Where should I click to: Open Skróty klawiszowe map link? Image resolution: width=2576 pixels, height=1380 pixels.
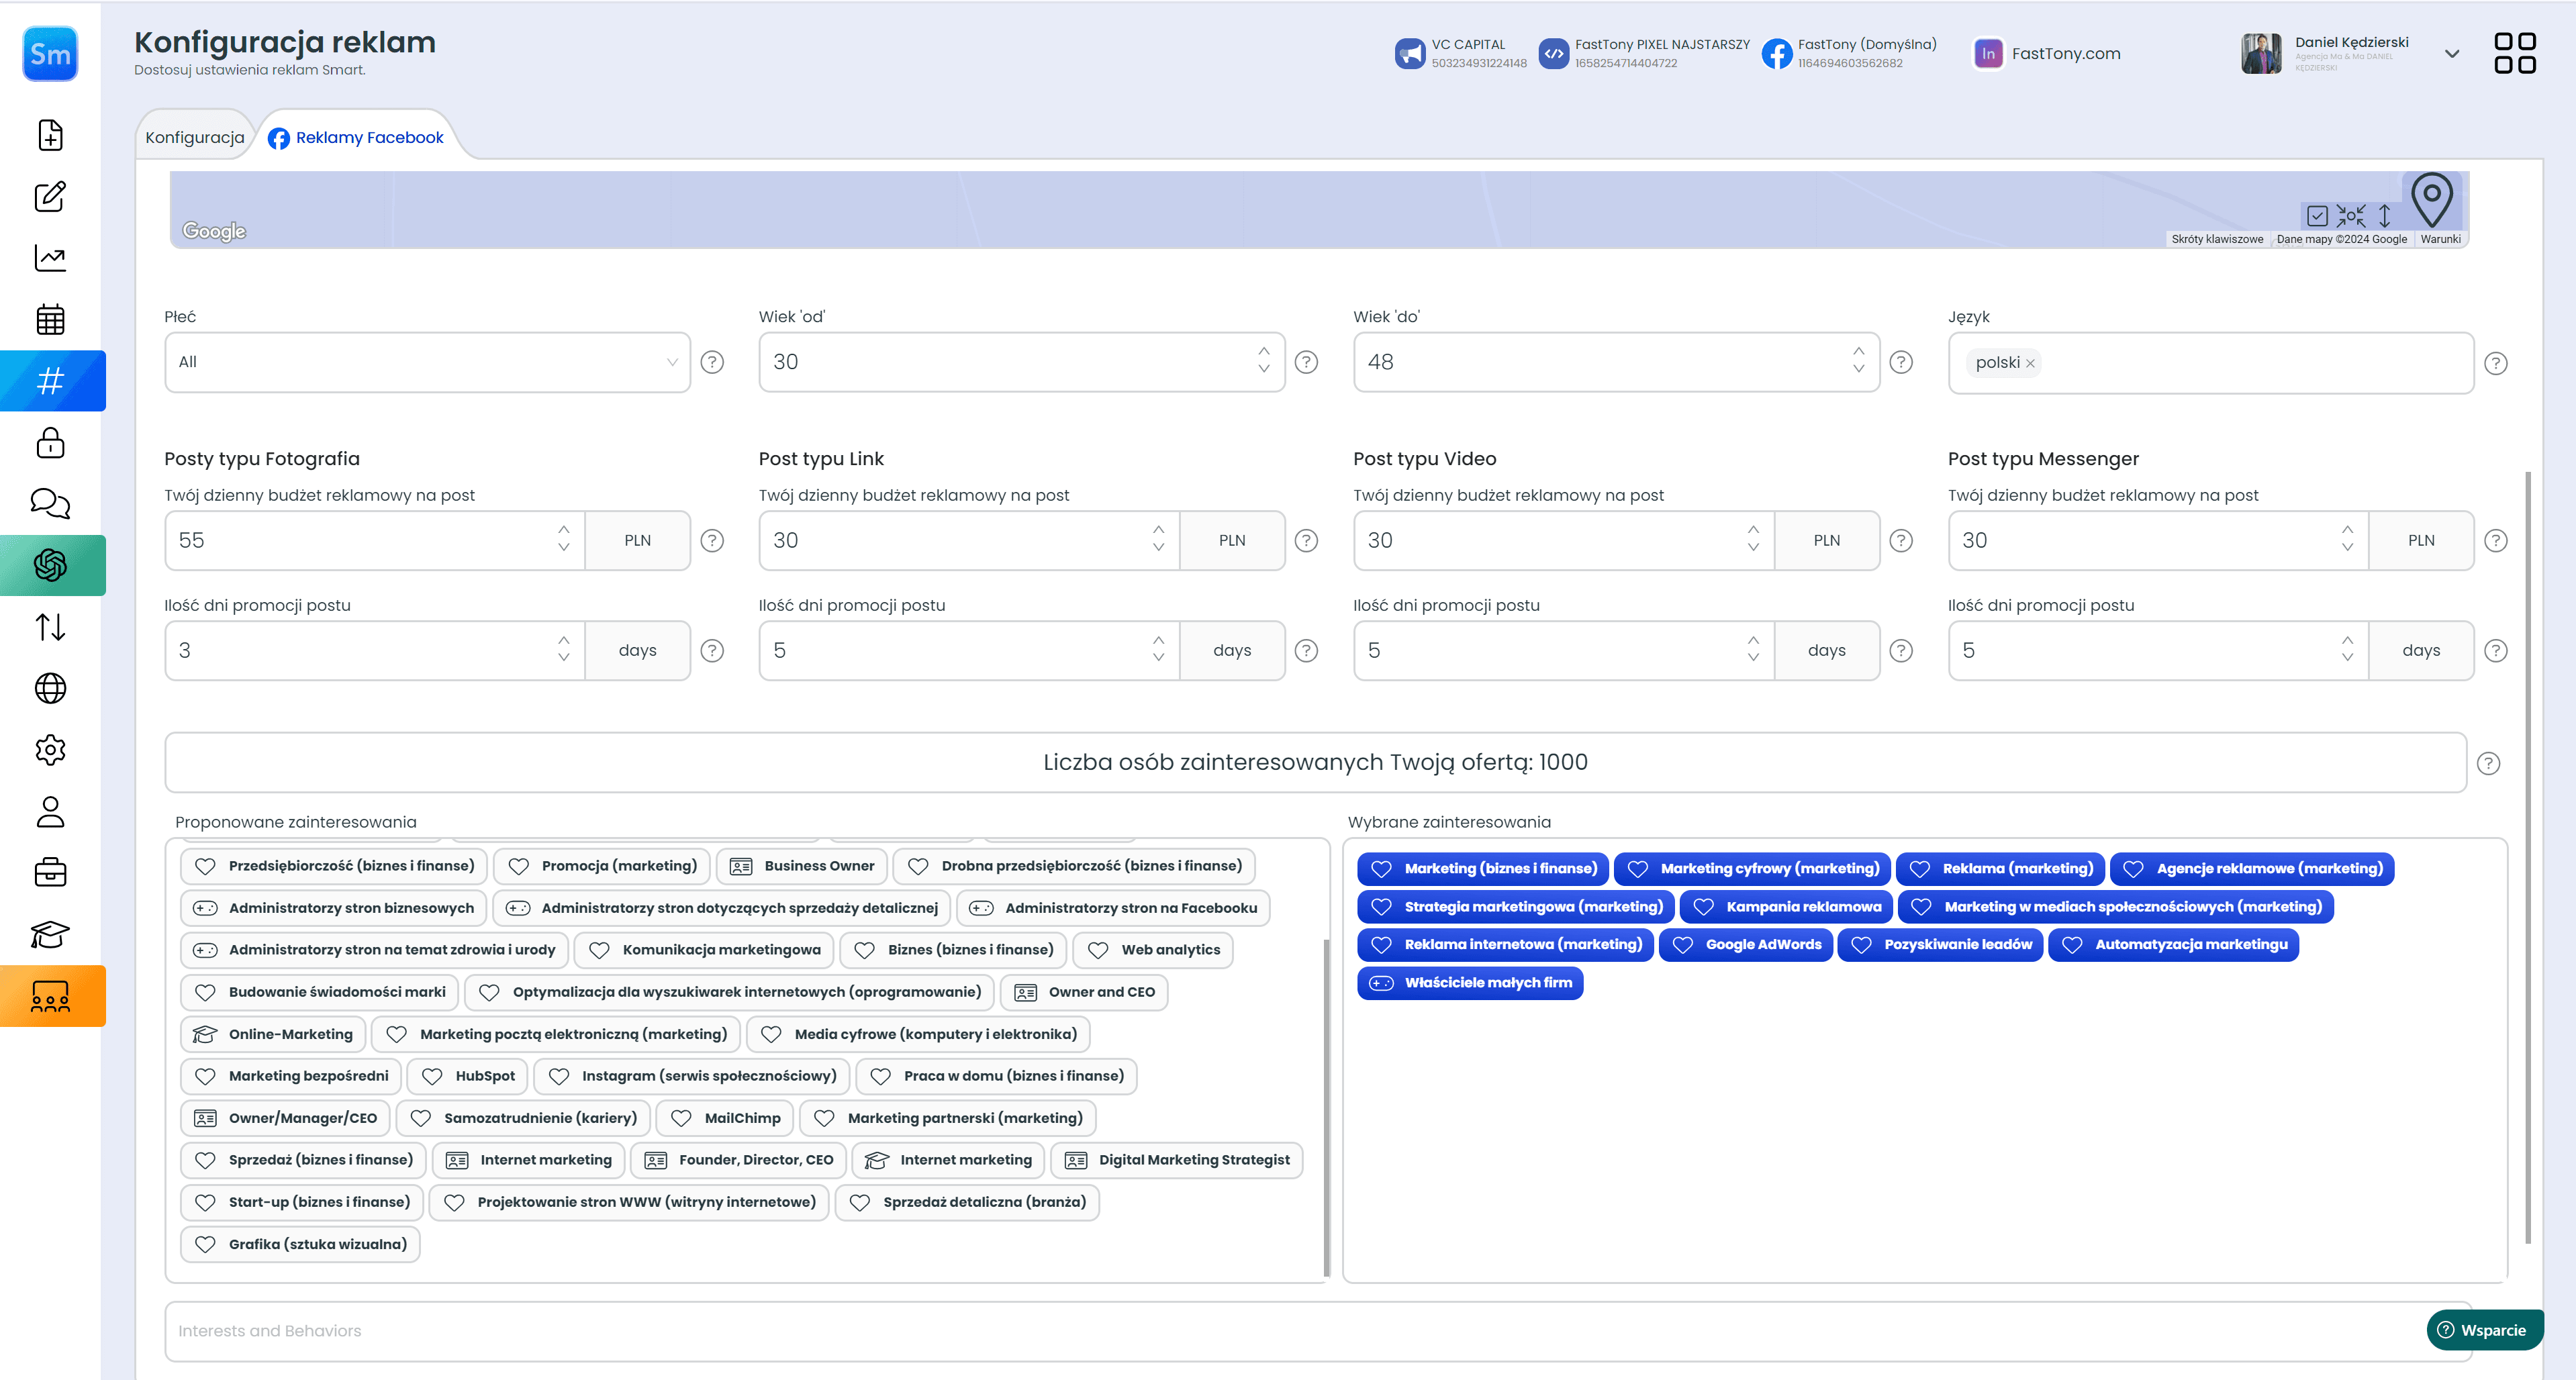[2217, 240]
